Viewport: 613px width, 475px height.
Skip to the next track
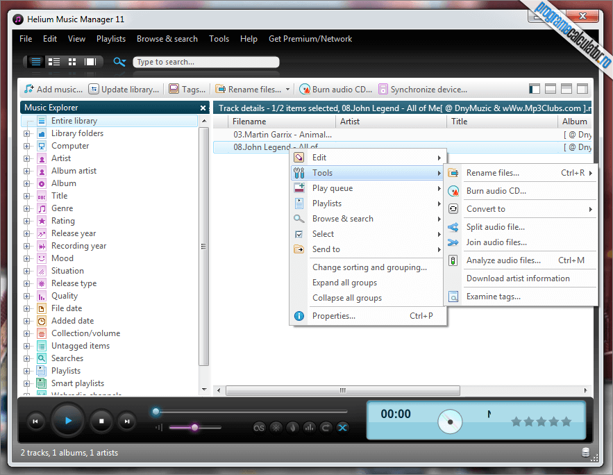tap(127, 421)
